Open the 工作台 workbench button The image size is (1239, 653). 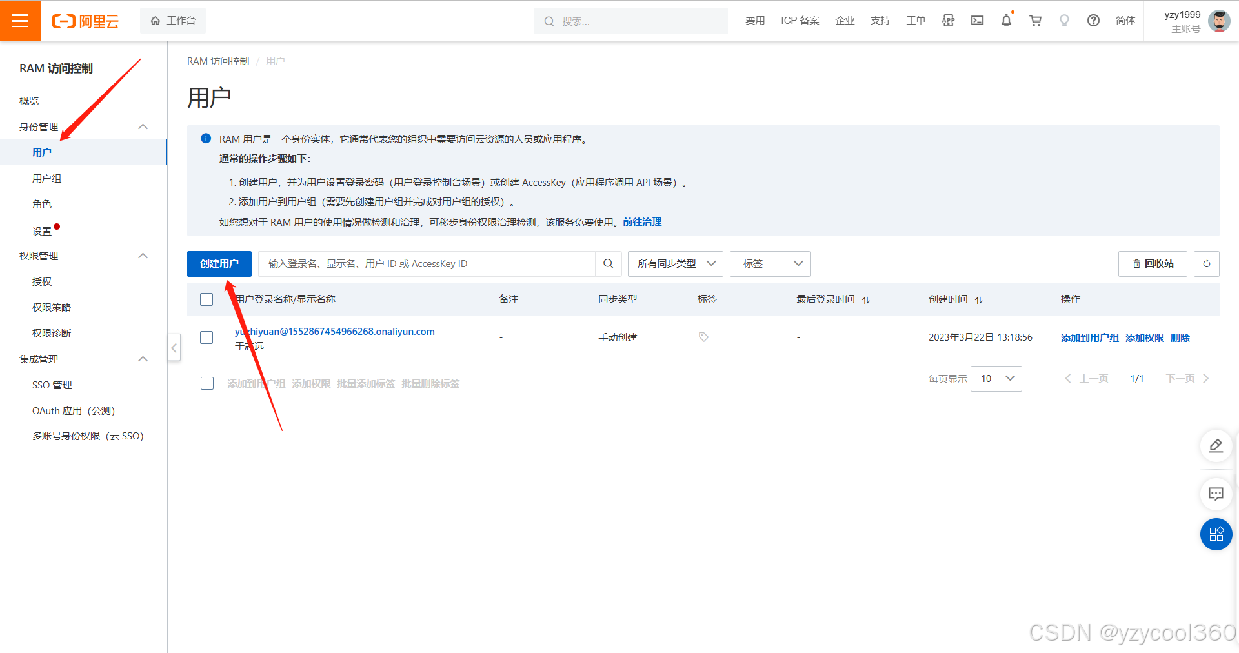coord(173,21)
